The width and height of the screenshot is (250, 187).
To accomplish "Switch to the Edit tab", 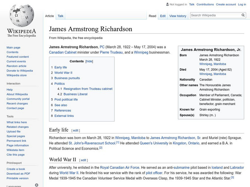I will tap(163, 16).
